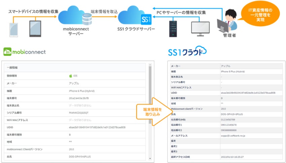The height and width of the screenshot is (163, 286).
Task: Click the desktop monitor icon
Action: click(x=200, y=29)
